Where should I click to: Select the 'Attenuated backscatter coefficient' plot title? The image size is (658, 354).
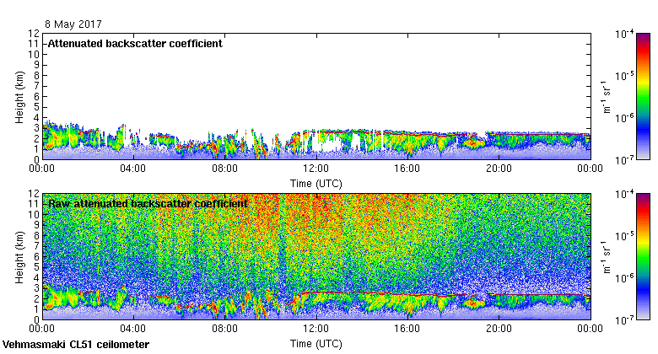135,44
